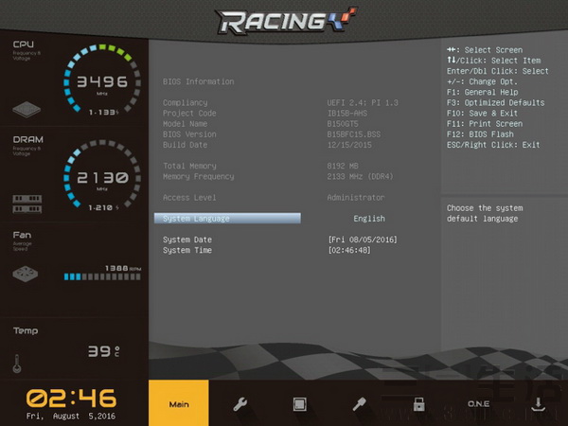Click the Build Date label
This screenshot has width=568, height=426.
[186, 145]
